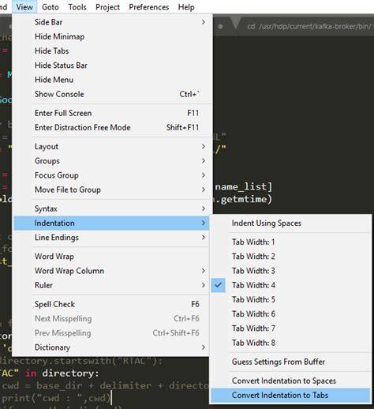This screenshot has height=409, width=374.
Task: Expand the Groups submenu
Action: click(x=112, y=161)
